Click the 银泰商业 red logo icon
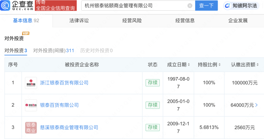Screen dimensions: 264x139 coord(31,128)
